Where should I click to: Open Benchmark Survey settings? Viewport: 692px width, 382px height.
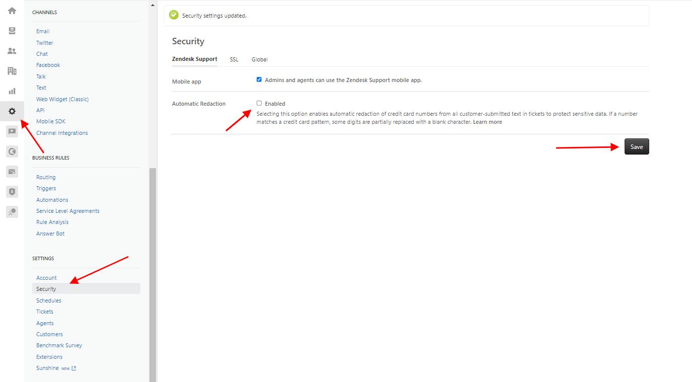[x=59, y=345]
